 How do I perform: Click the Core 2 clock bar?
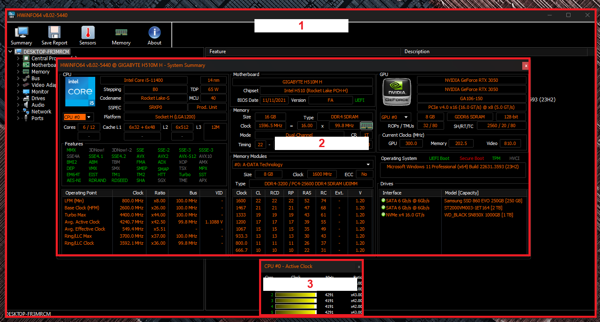point(296,295)
